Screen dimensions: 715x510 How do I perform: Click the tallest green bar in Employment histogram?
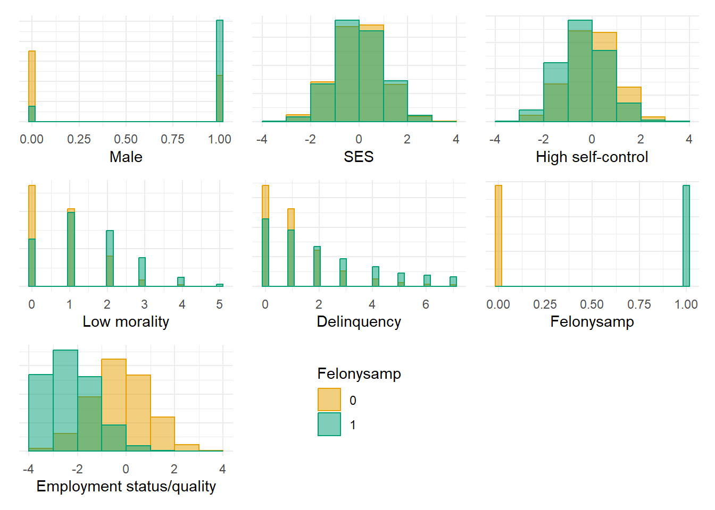click(x=65, y=392)
